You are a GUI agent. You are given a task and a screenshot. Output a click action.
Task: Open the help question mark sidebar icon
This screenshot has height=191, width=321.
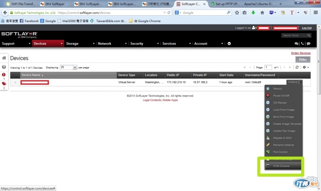pyautogui.click(x=4, y=67)
